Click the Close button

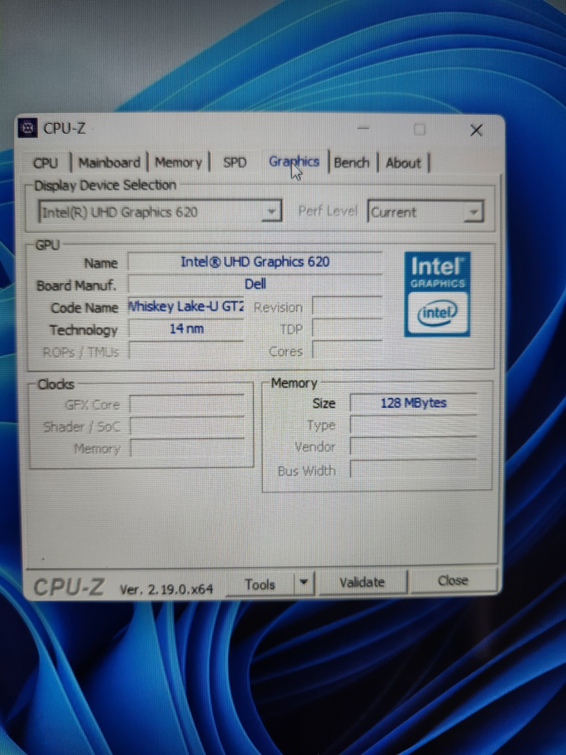click(x=453, y=580)
